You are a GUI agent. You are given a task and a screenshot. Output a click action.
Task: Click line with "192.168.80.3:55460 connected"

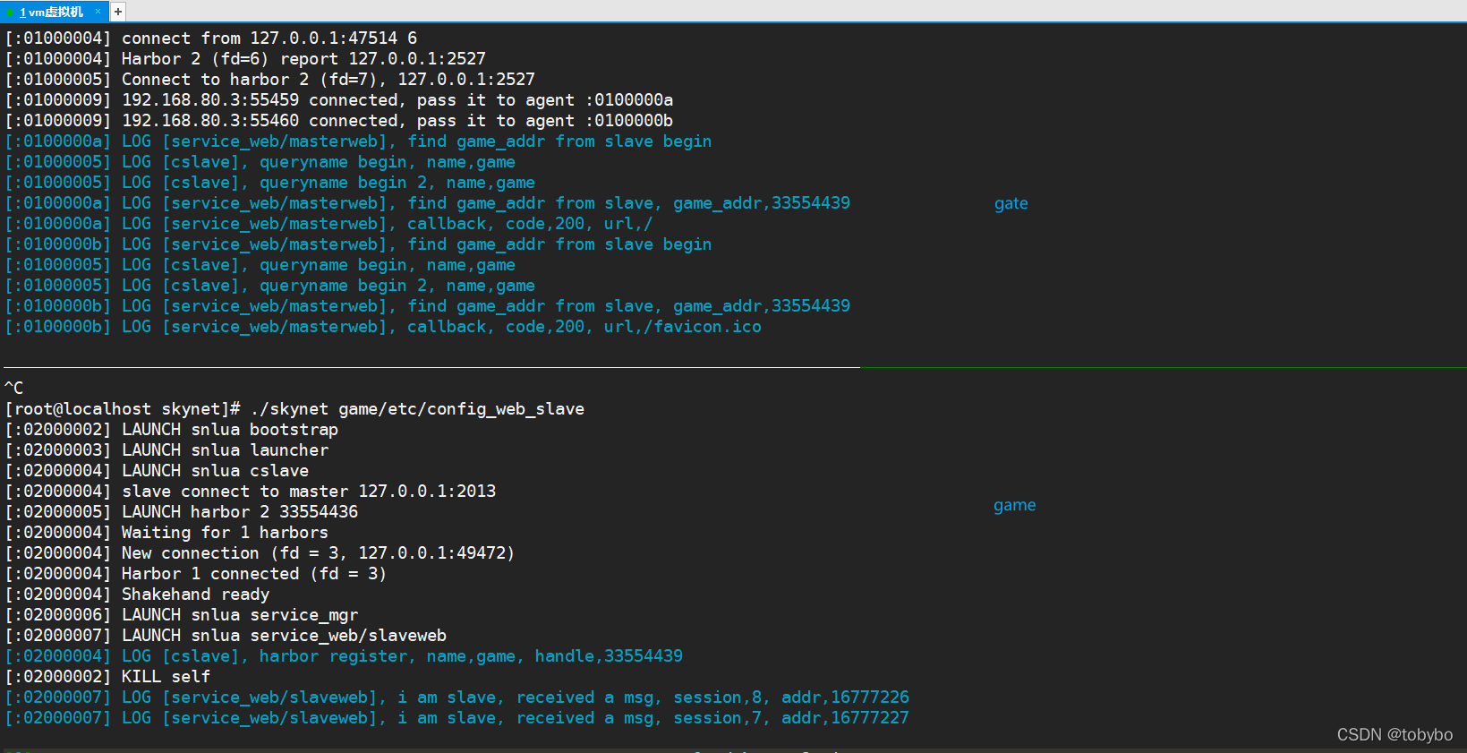point(339,121)
